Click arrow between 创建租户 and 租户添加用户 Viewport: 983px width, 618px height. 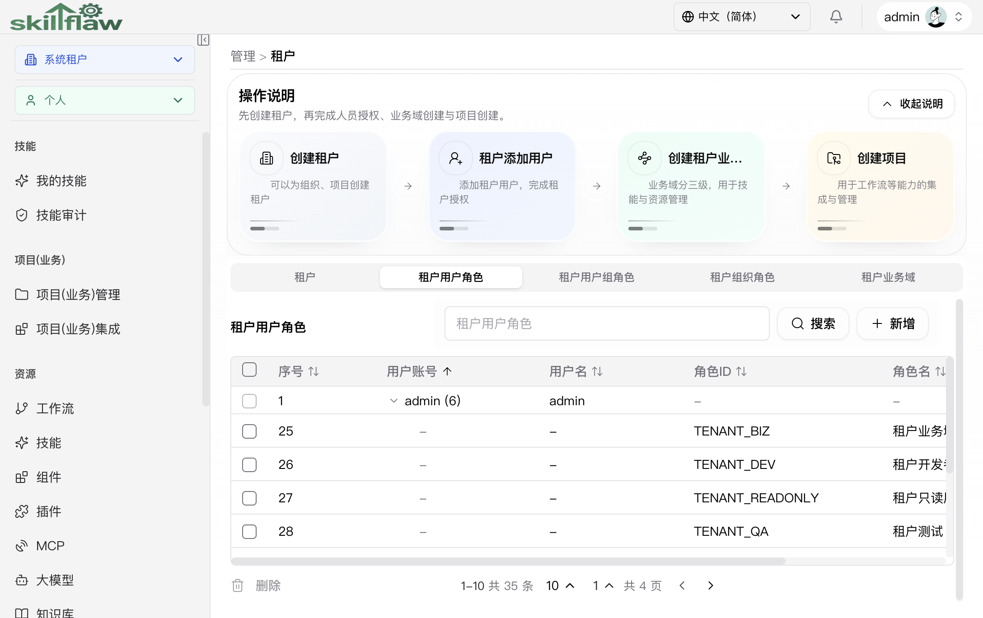click(x=408, y=186)
